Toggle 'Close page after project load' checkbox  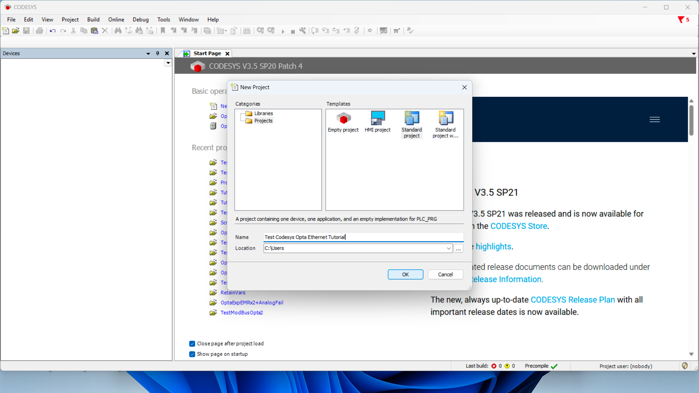[192, 344]
